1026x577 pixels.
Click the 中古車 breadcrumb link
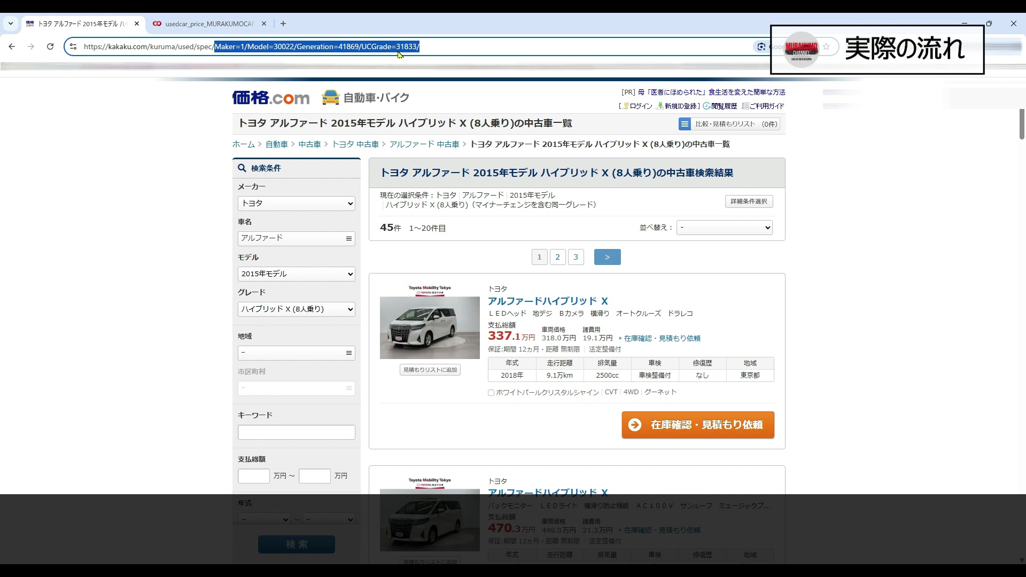pos(309,144)
